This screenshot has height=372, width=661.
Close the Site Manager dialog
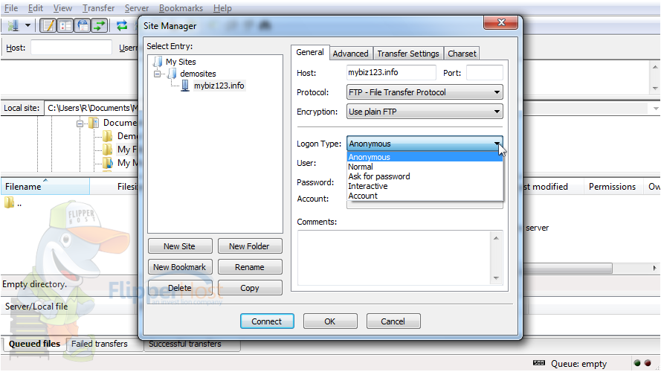(501, 22)
